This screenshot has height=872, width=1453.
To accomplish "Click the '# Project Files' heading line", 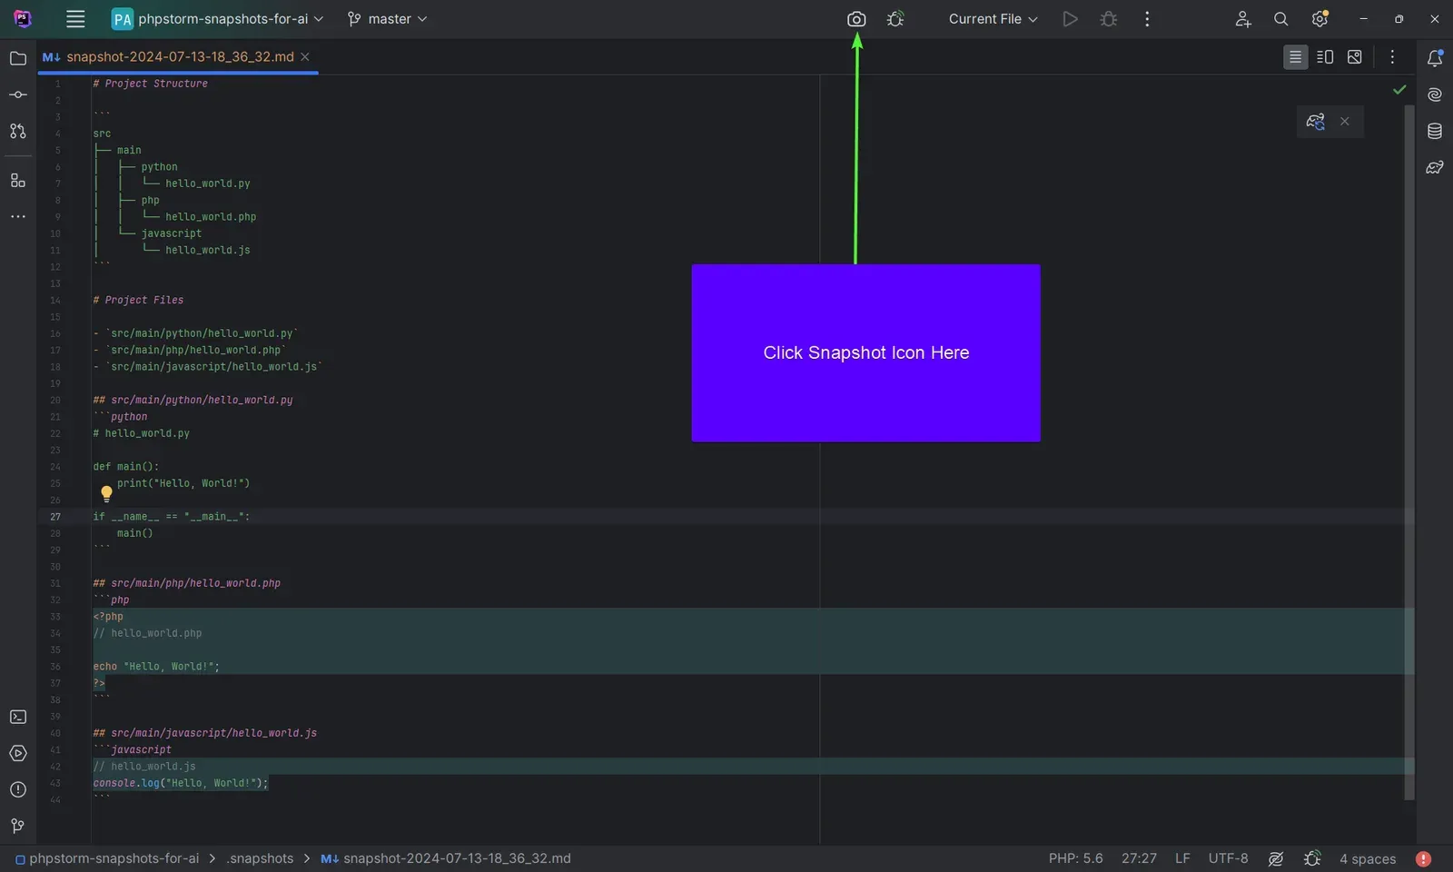I will [x=138, y=301].
